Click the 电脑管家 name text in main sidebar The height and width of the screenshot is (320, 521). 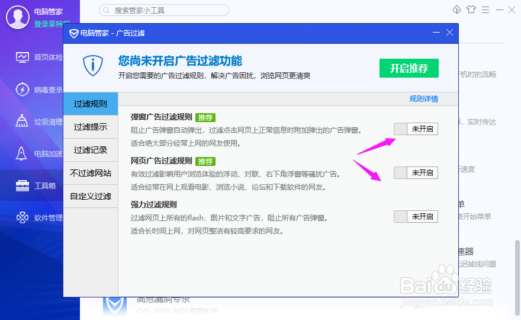(x=49, y=12)
